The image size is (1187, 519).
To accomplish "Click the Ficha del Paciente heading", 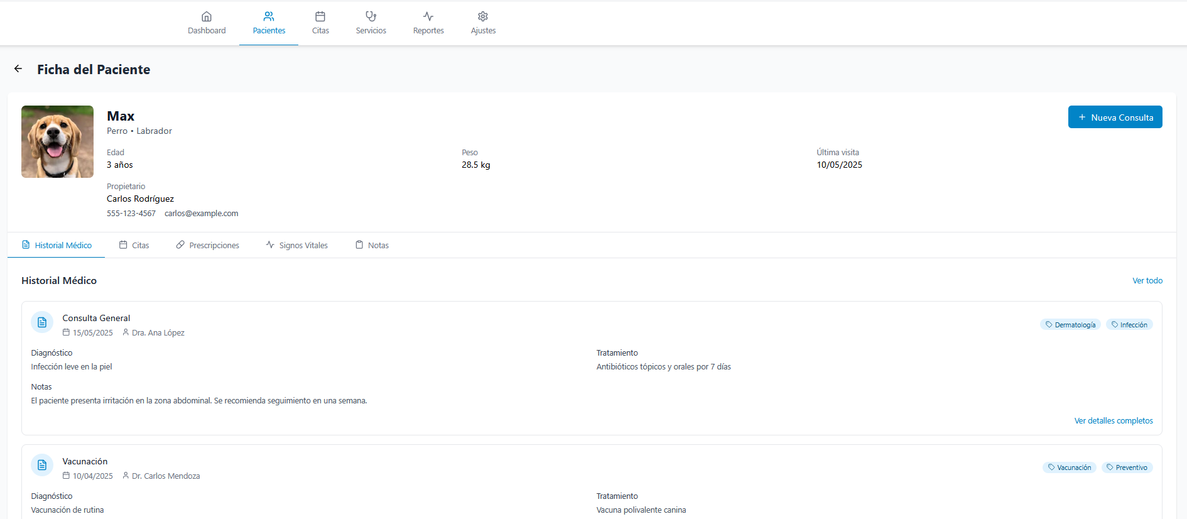I will pyautogui.click(x=94, y=70).
